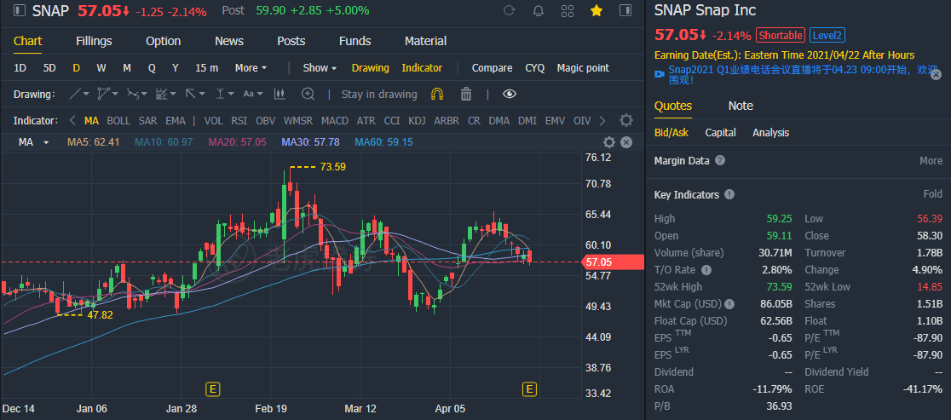The height and width of the screenshot is (420, 951).
Task: Select the Analysis sub-tab
Action: pos(771,132)
